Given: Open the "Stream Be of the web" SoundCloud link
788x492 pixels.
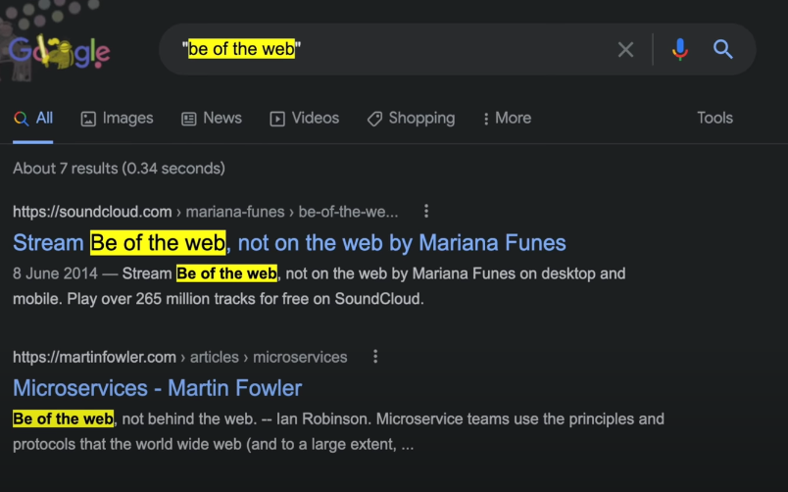Looking at the screenshot, I should (289, 243).
